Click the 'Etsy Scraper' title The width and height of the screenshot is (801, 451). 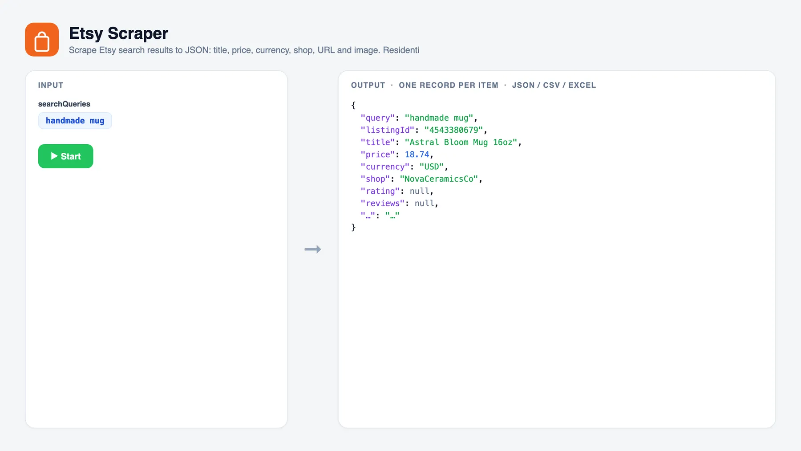tap(118, 33)
